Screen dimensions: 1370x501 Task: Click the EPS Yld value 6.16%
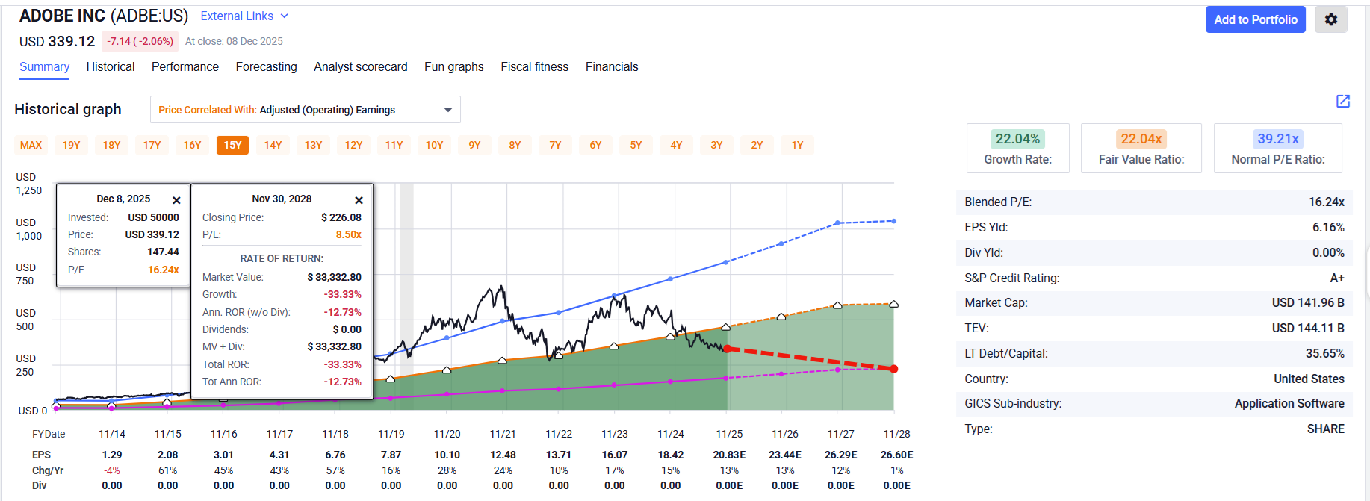[1328, 228]
